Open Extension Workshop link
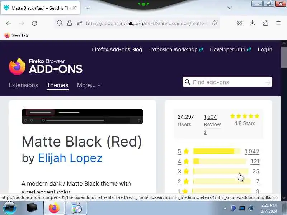Viewport: 287px width, 215px height. [176, 49]
